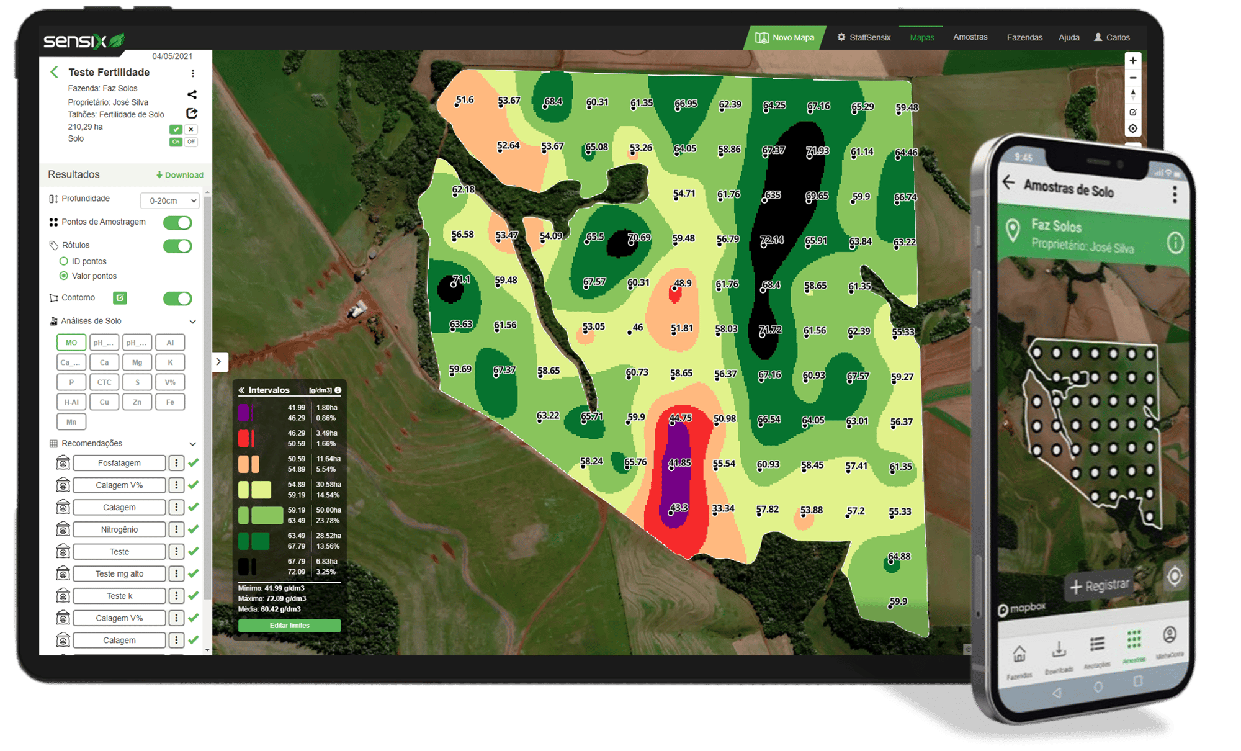Click the share icon in the map header

pos(192,94)
